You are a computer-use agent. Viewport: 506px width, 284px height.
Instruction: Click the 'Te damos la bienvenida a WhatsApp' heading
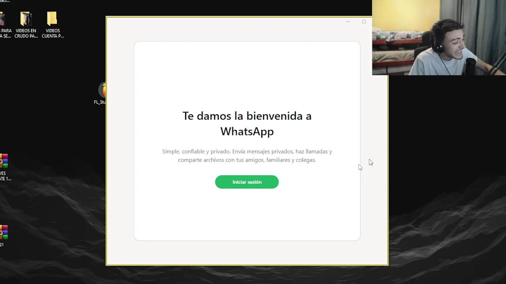coord(247,123)
